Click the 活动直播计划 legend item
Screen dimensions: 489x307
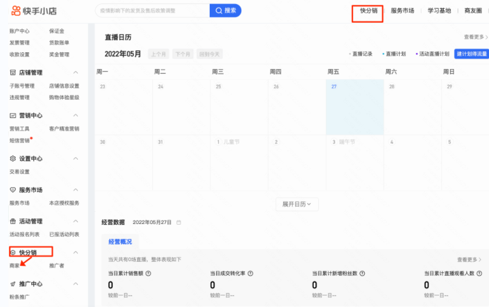click(x=433, y=54)
